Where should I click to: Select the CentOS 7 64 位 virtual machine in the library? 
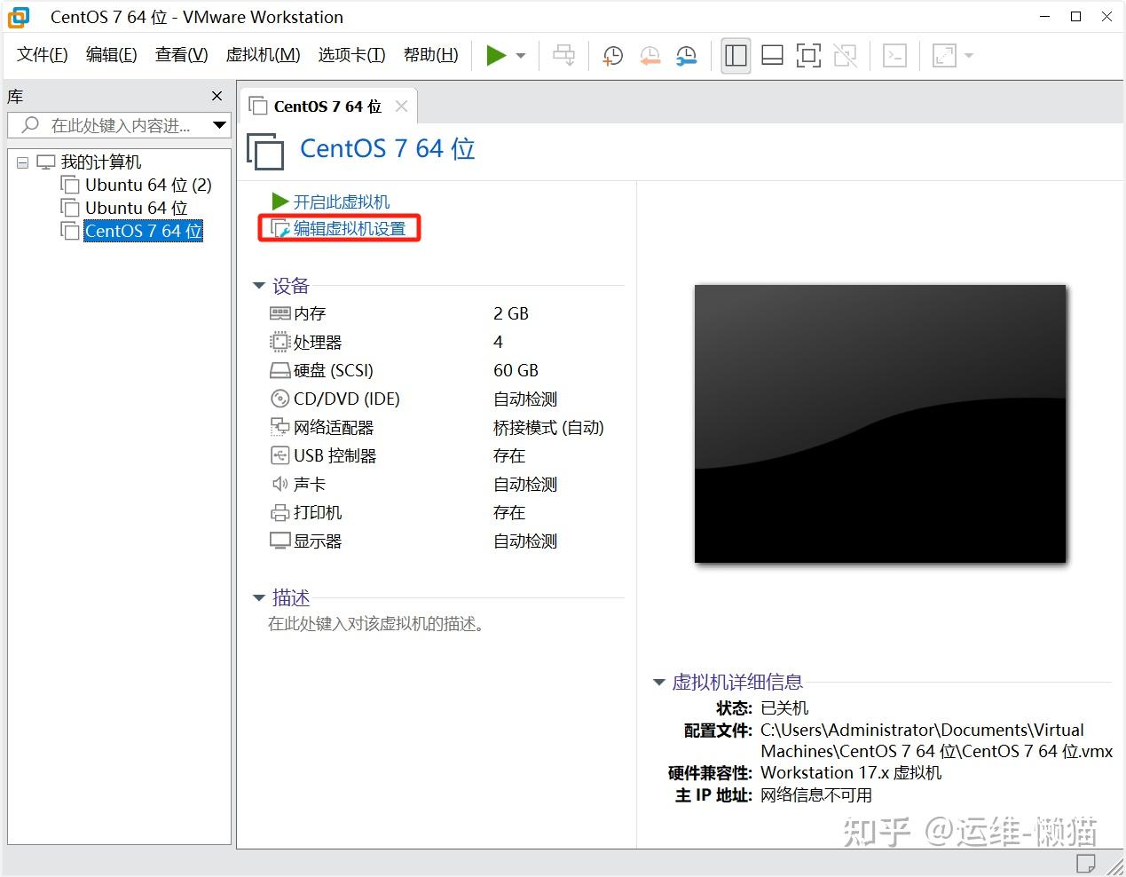143,230
